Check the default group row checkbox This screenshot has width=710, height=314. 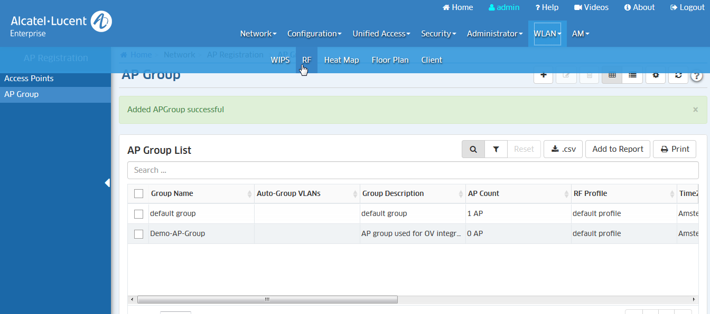click(x=138, y=214)
